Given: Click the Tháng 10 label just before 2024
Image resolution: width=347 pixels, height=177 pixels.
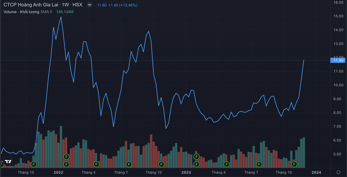Looking at the screenshot, I should click(x=283, y=172).
